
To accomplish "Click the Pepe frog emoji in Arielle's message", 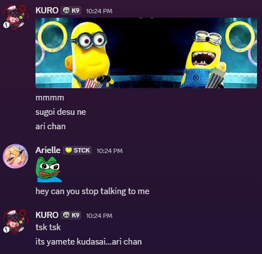I will coord(49,170).
